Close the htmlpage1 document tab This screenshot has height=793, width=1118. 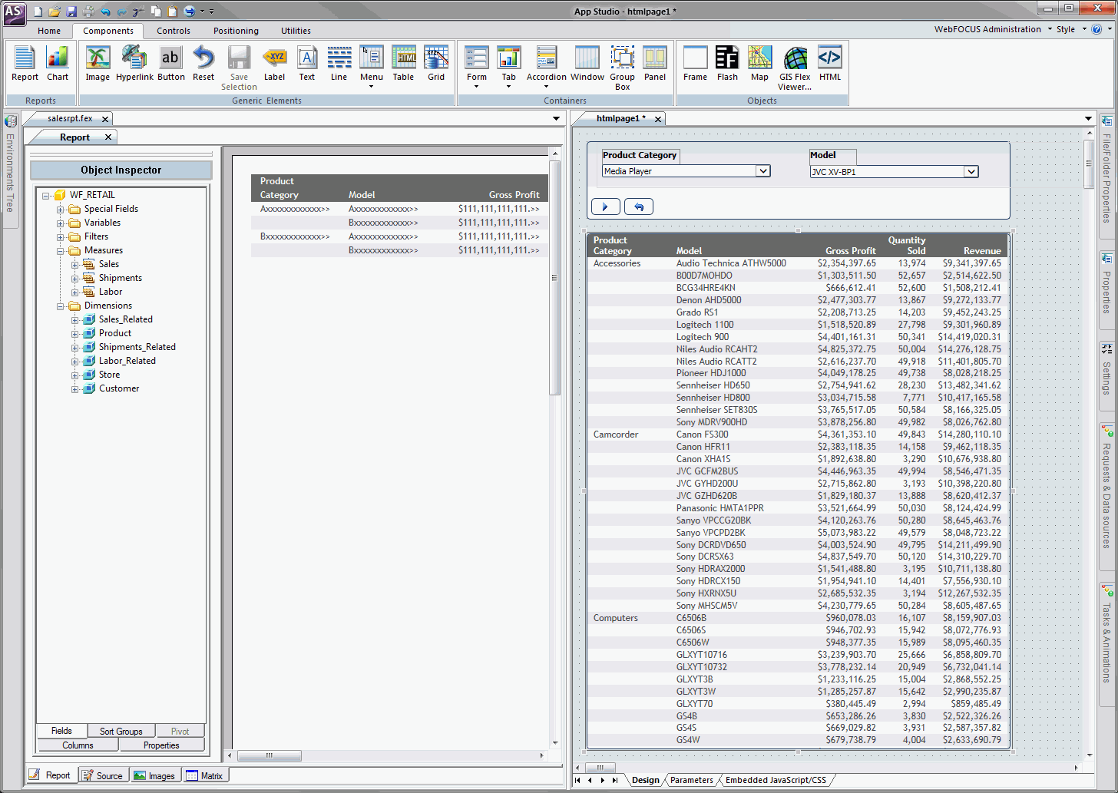tap(658, 119)
